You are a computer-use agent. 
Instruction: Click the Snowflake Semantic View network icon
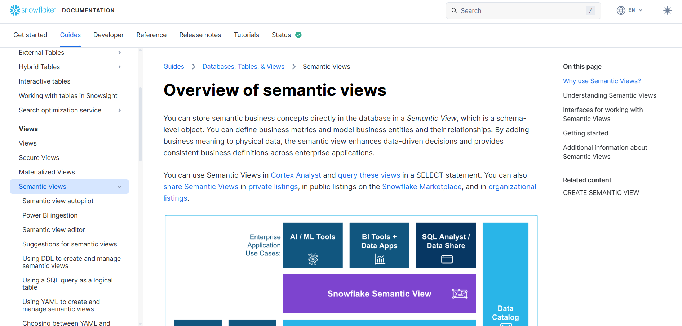point(460,294)
